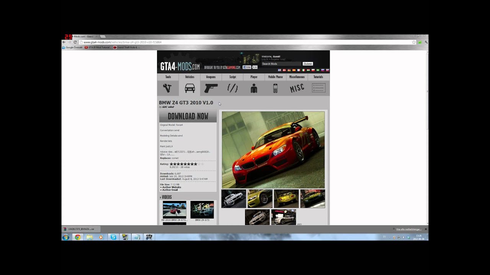Screen dimensions: 490x275
Task: Open the Tools tab label
Action: point(168,77)
